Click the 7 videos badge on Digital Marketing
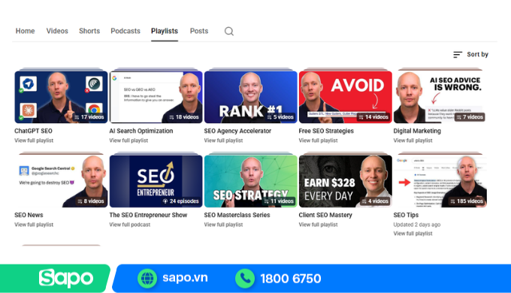511x293 pixels. coord(470,117)
